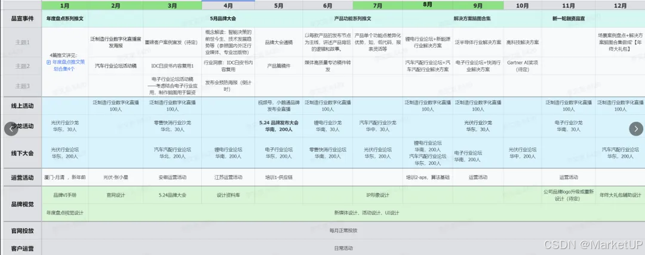
Task: Click the 官网投放 row header
Action: click(x=23, y=231)
